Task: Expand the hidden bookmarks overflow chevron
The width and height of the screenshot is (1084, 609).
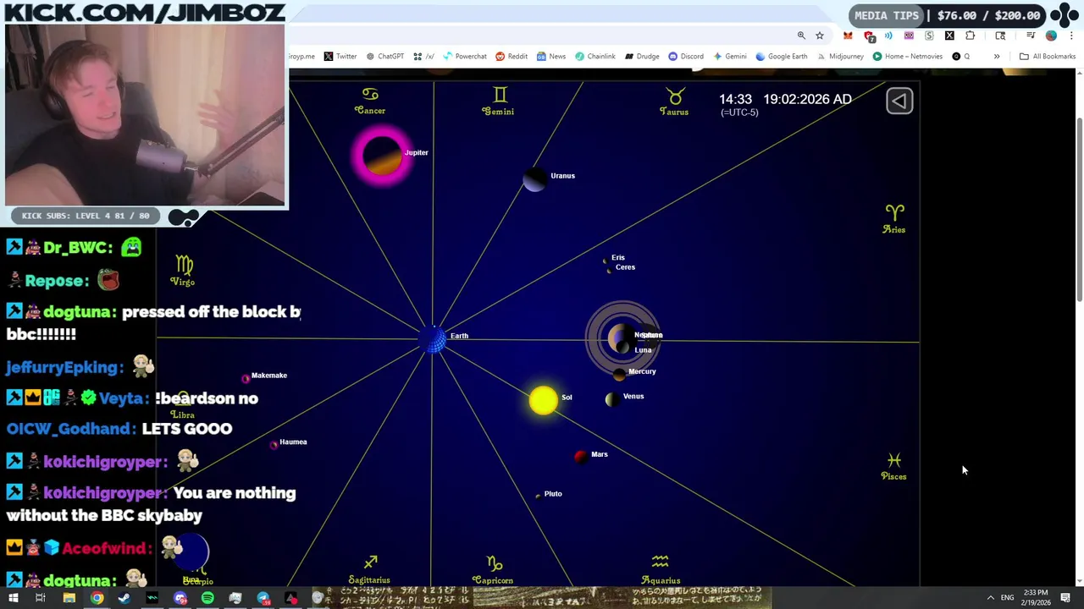Action: pos(997,57)
